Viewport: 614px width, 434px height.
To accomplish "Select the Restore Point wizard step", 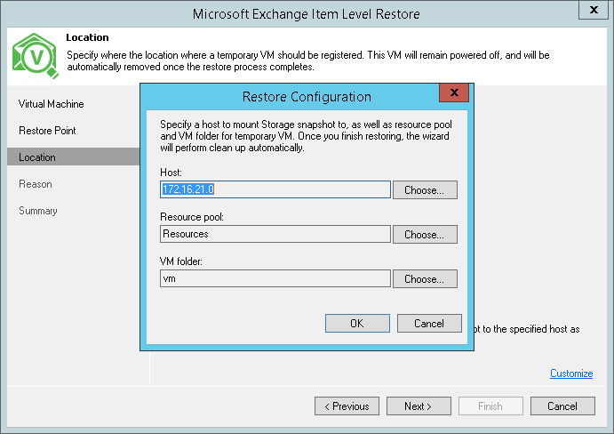I will 47,131.
